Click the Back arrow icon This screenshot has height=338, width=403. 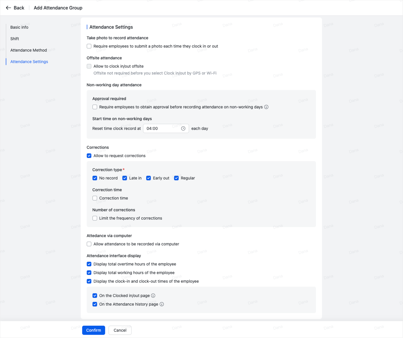pos(8,8)
